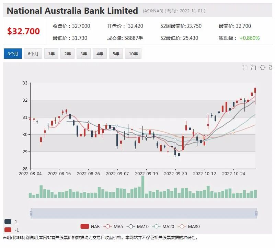This screenshot has height=248, width=275.
Task: Click the area zoom toolbox icon
Action: pyautogui.click(x=244, y=67)
